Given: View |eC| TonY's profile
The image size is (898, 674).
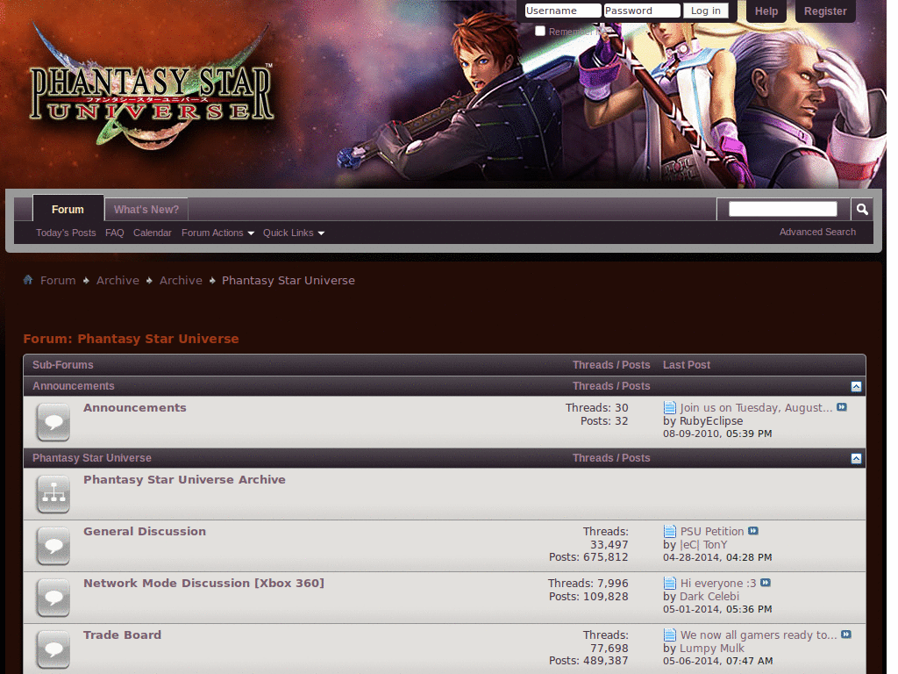Looking at the screenshot, I should [703, 544].
